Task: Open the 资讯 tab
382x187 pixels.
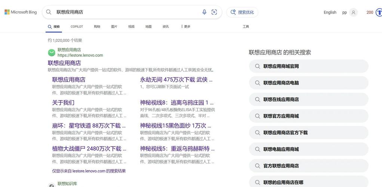Action: tap(166, 27)
